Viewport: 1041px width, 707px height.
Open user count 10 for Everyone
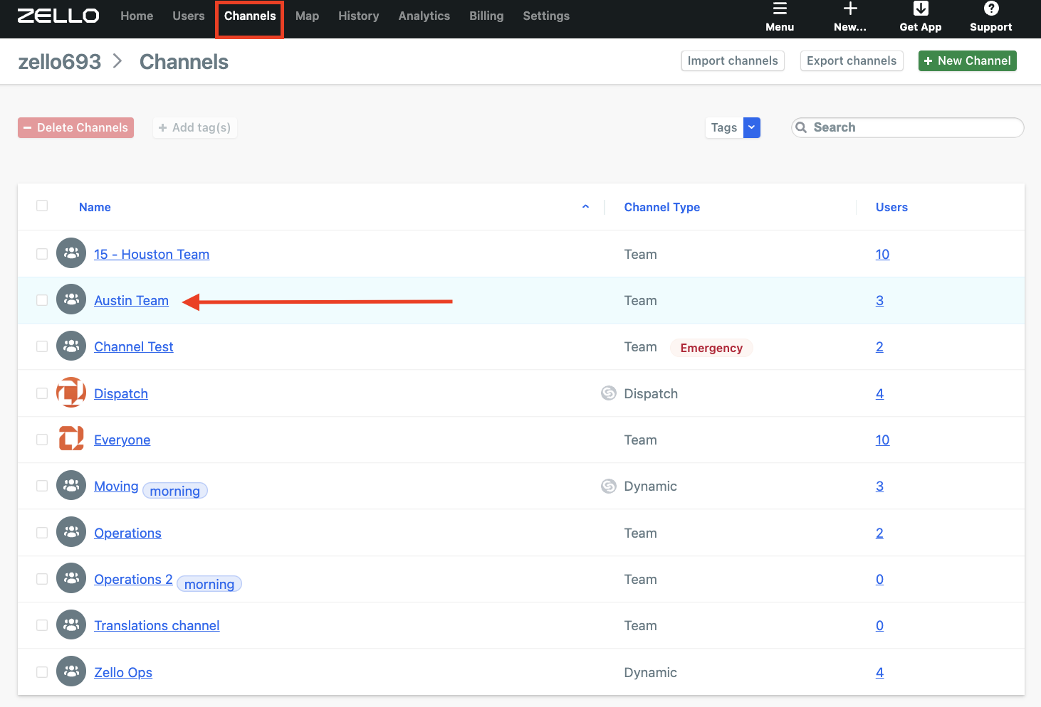(x=882, y=440)
